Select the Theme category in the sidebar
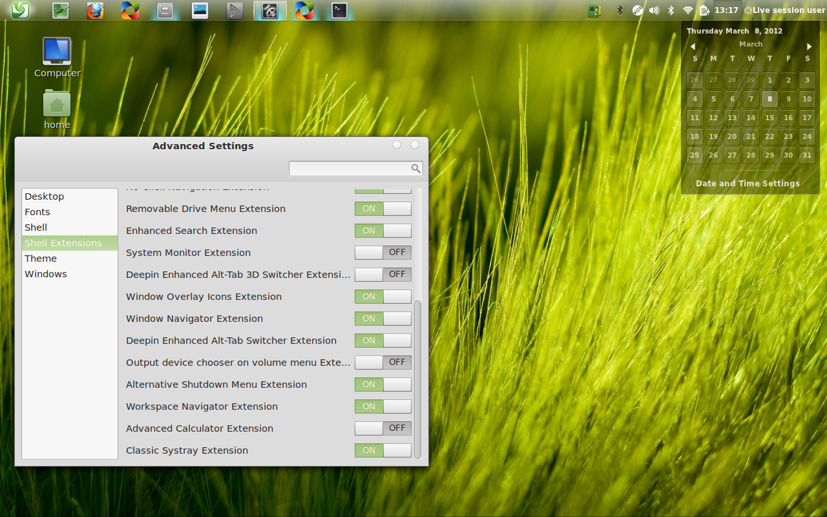 pyautogui.click(x=40, y=258)
